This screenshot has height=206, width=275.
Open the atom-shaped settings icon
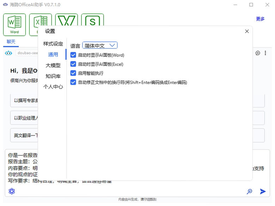click(12, 191)
